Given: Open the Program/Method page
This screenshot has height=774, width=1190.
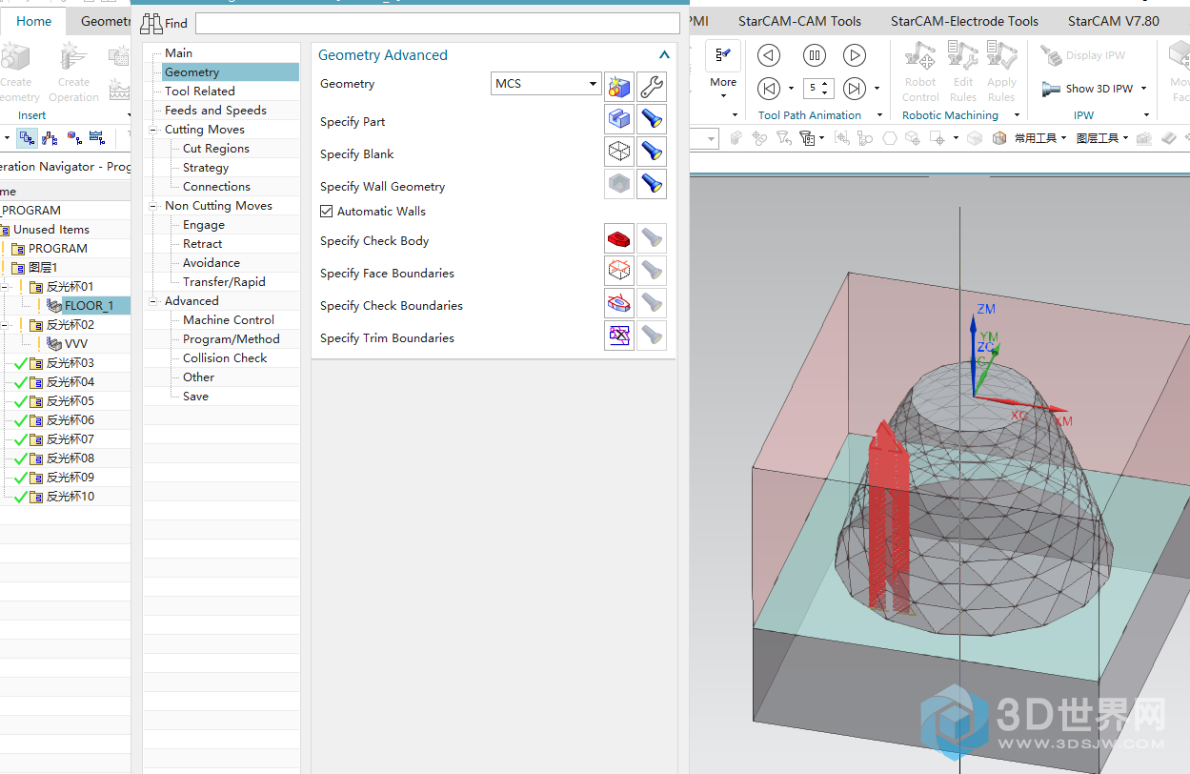Looking at the screenshot, I should point(232,339).
